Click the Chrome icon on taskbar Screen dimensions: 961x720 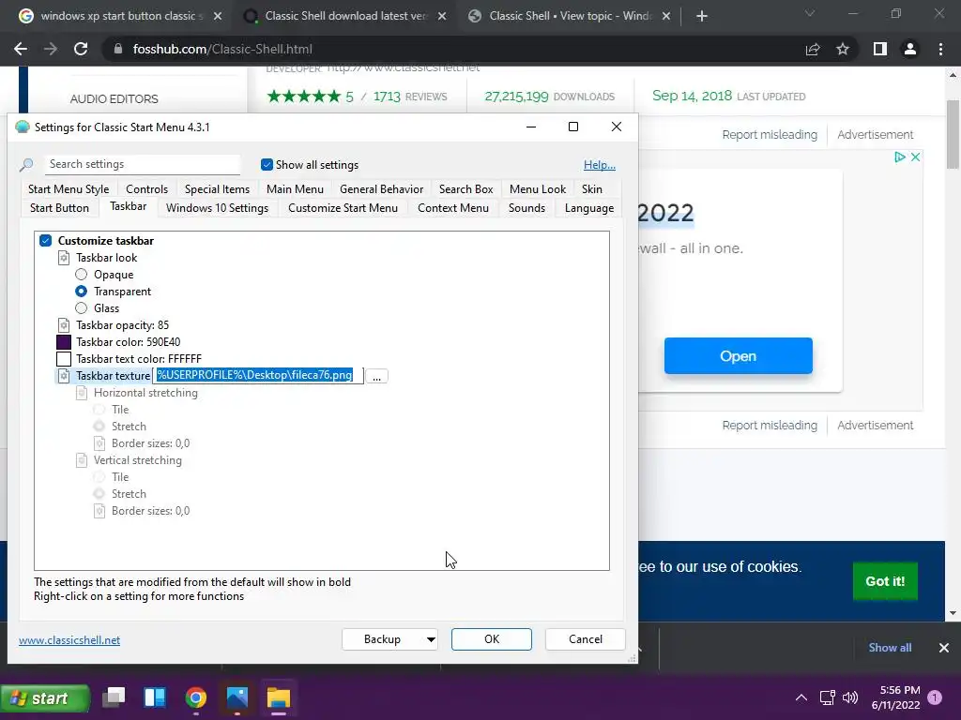[195, 697]
